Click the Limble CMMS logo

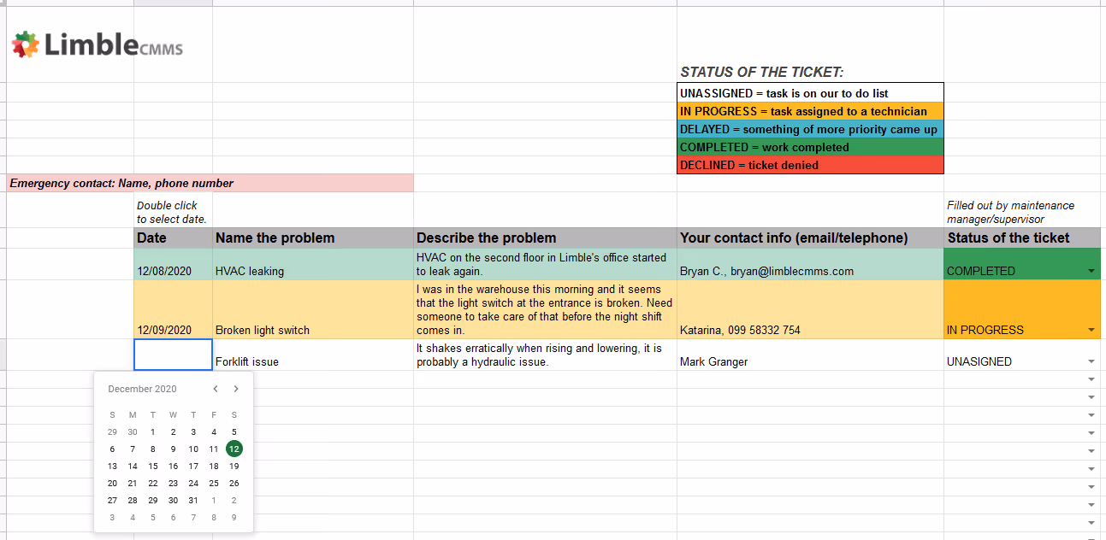[97, 44]
